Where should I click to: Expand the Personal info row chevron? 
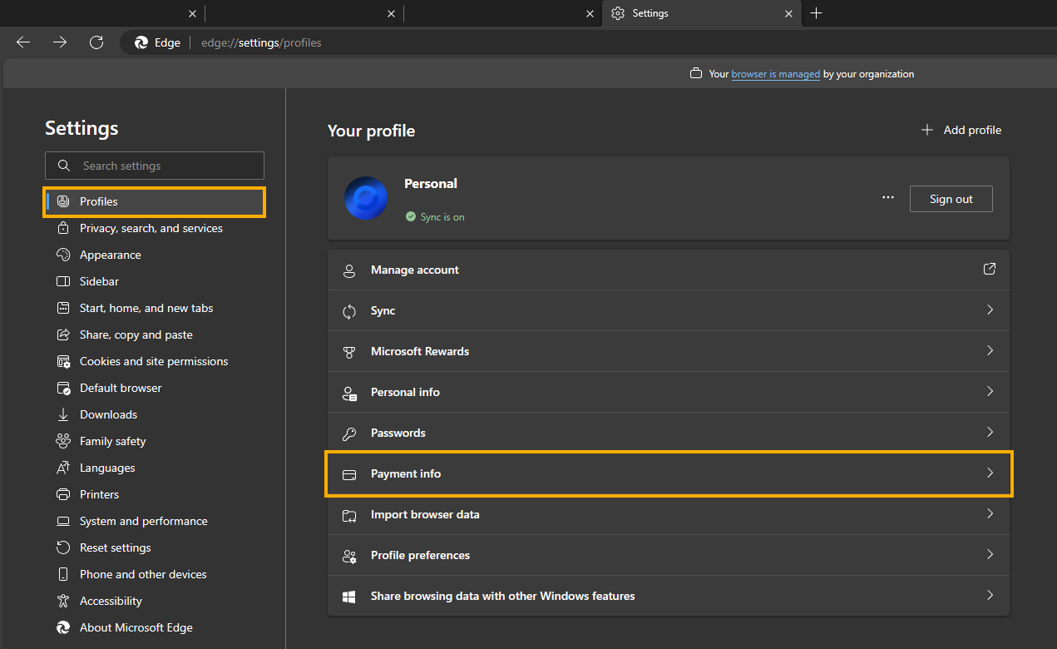990,391
